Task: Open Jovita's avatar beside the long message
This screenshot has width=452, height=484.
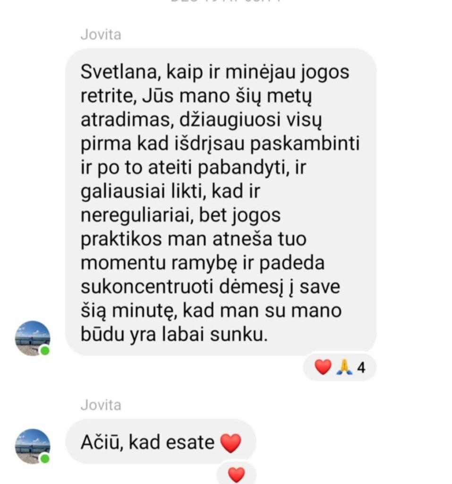Action: tap(33, 338)
